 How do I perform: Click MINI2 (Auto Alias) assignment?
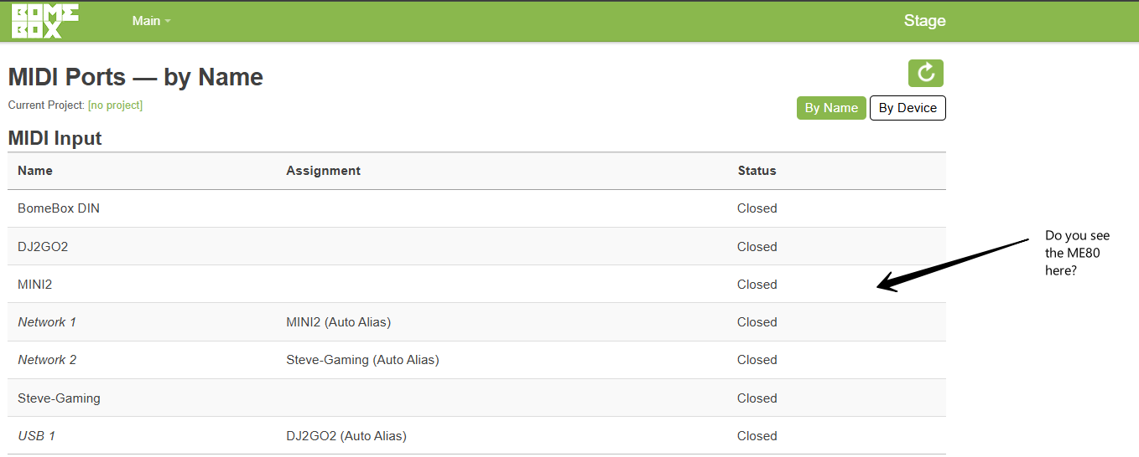point(338,322)
